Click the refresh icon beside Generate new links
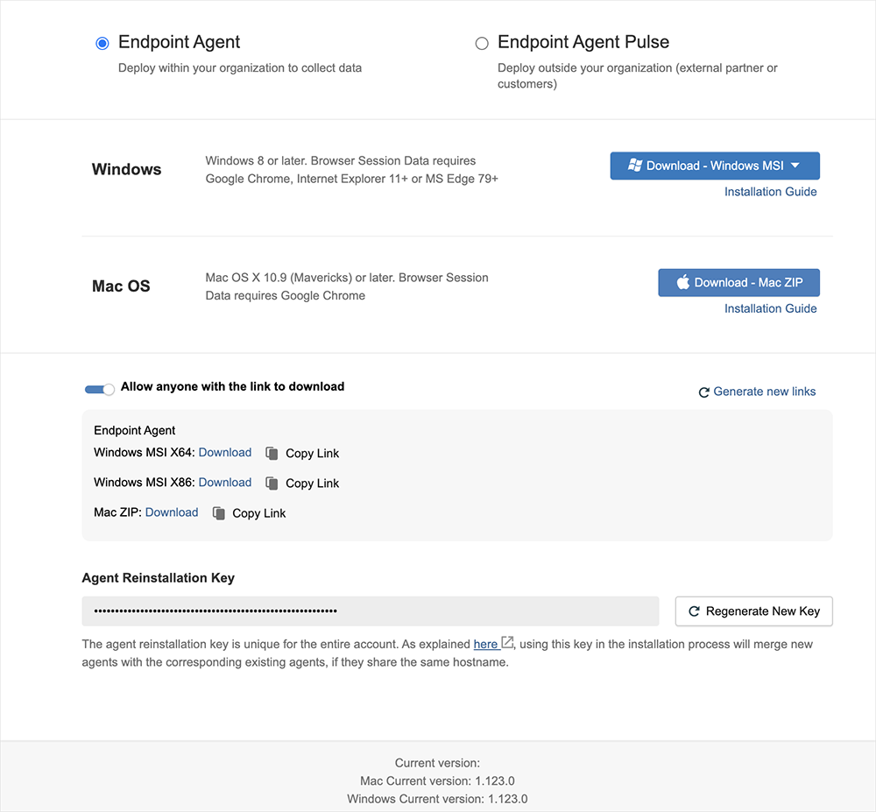Screen dimensions: 876x812 click(703, 392)
